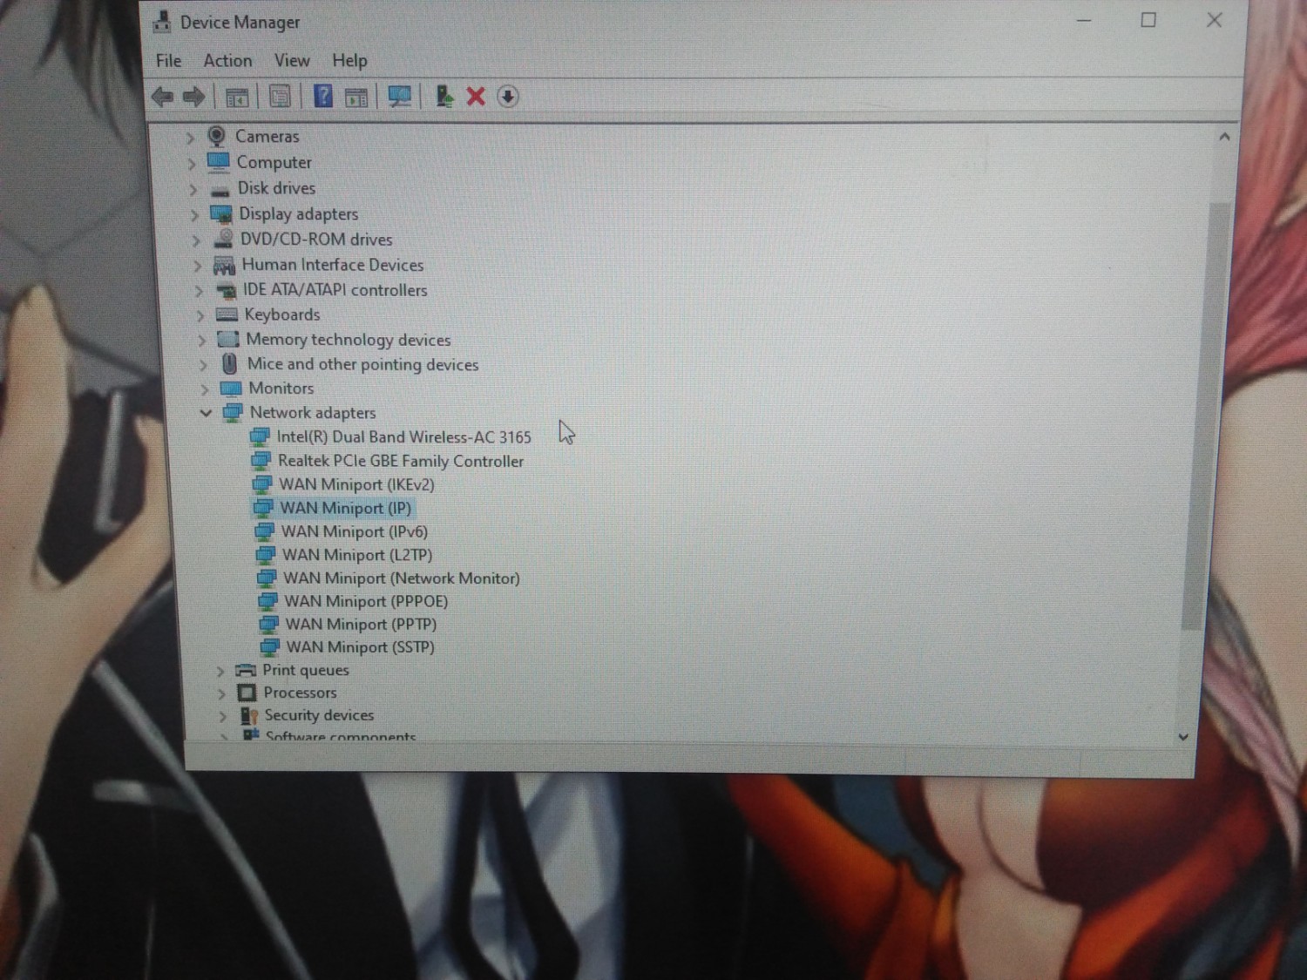
Task: Click the Back arrow toolbar icon
Action: pos(162,97)
